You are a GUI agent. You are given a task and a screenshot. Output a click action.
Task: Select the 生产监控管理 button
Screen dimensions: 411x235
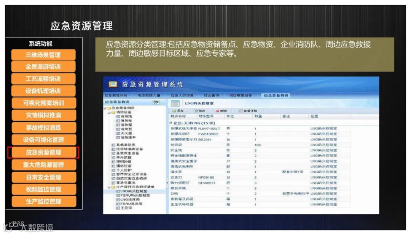43,202
